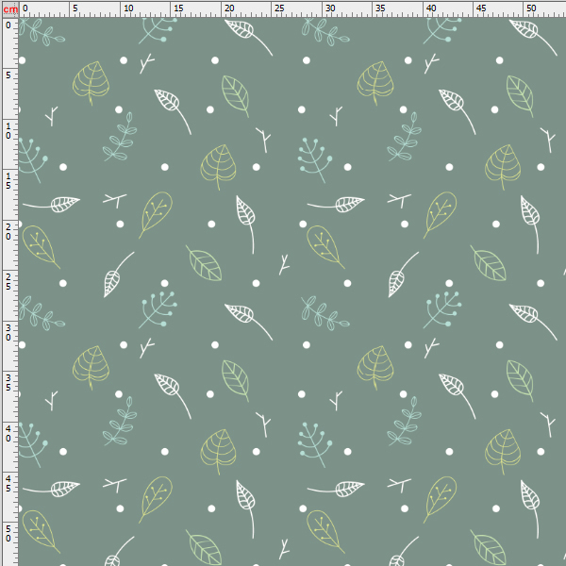Click the red "cm" unit box at ruler corner
The image size is (566, 566).
pyautogui.click(x=10, y=9)
